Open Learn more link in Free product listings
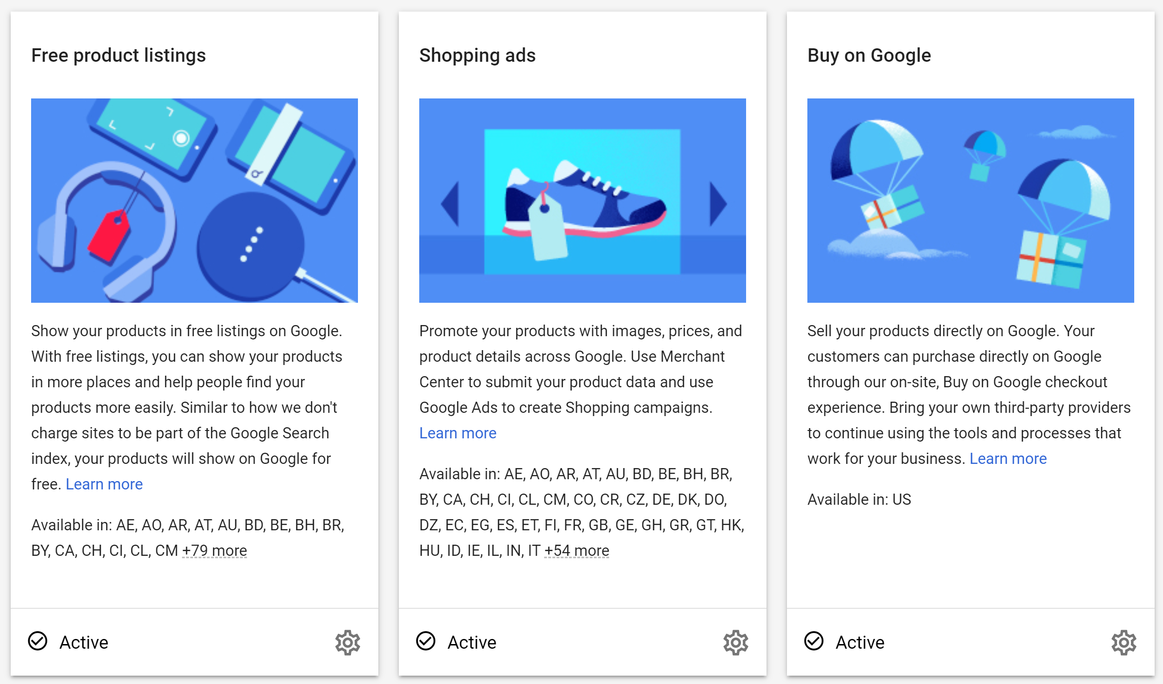Viewport: 1163px width, 684px height. (104, 484)
